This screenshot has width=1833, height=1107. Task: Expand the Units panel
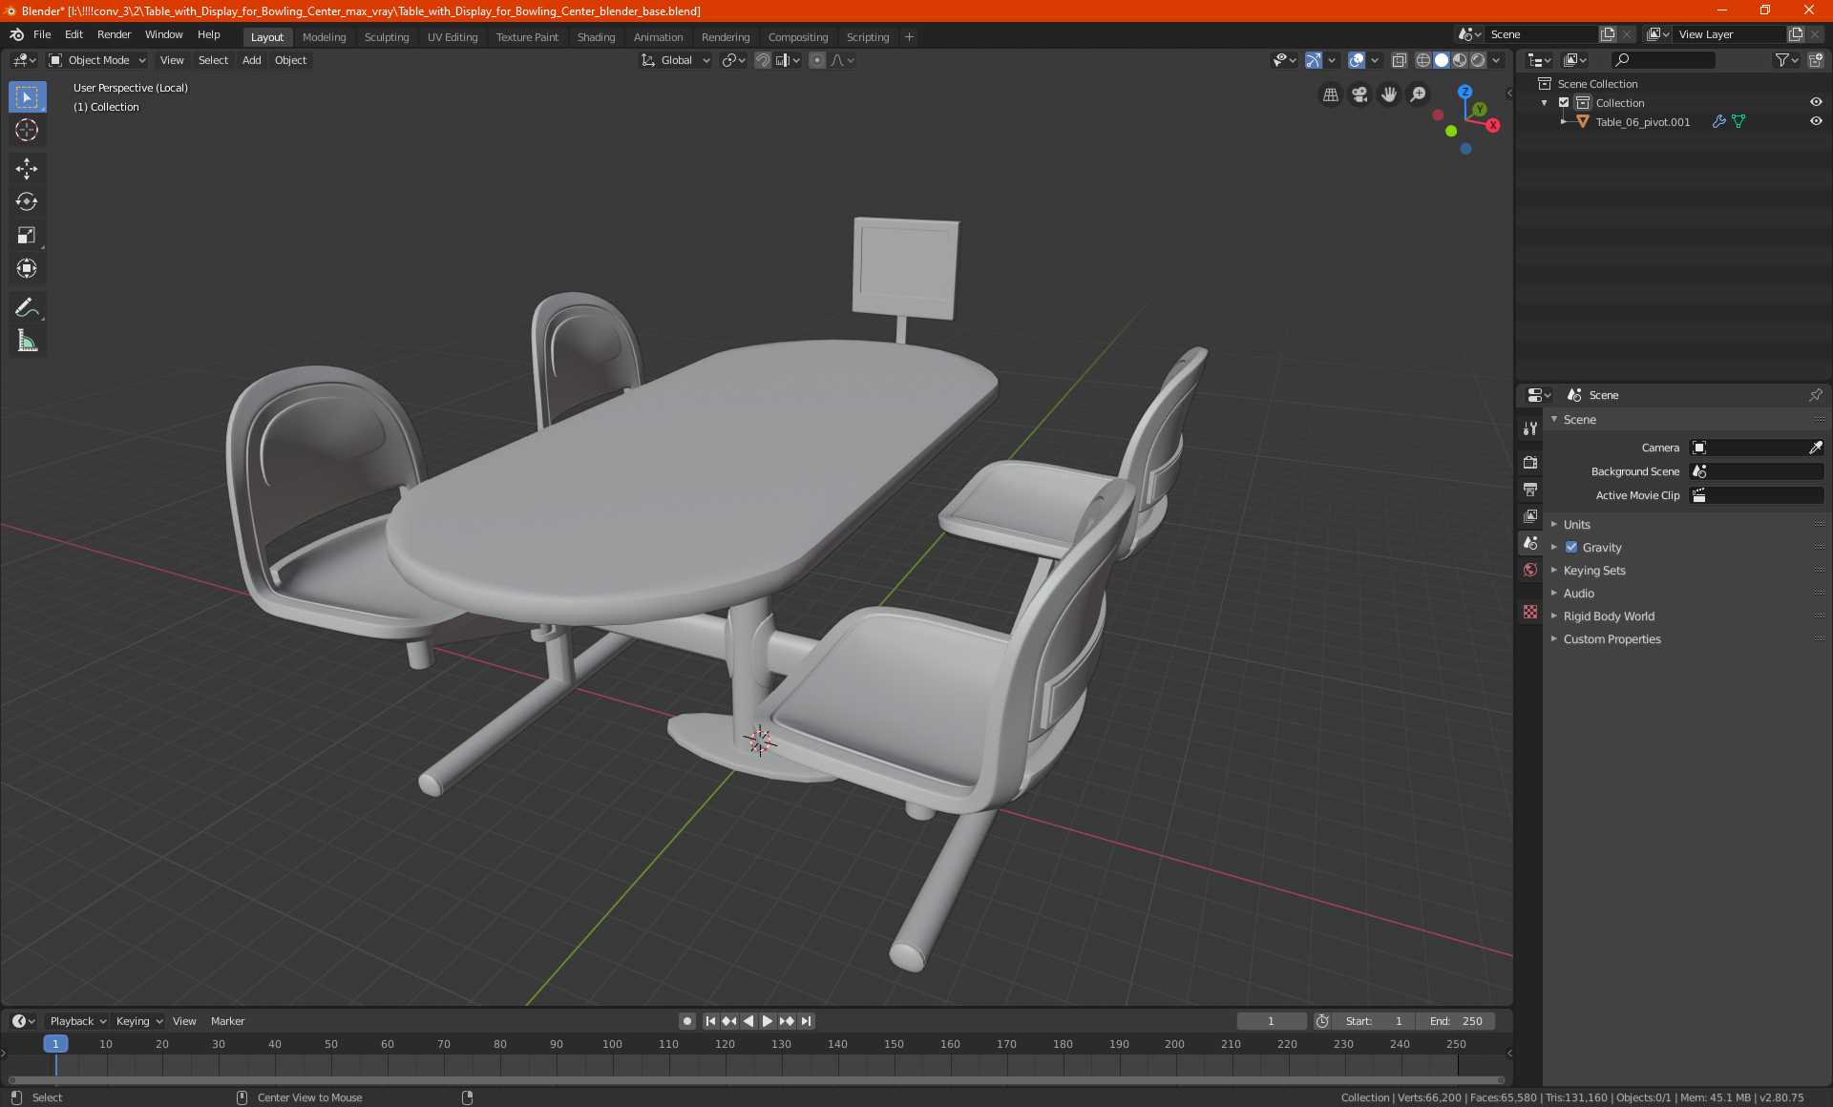pyautogui.click(x=1577, y=524)
